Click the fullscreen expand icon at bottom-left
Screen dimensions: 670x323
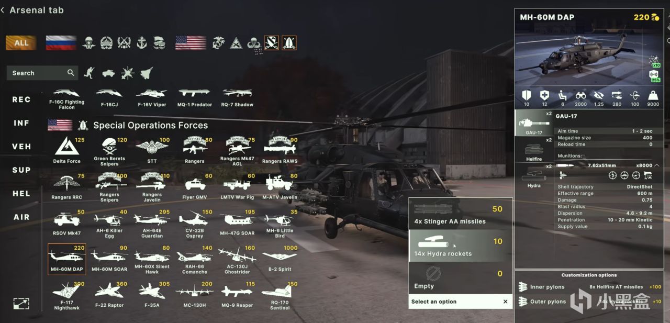[21, 303]
